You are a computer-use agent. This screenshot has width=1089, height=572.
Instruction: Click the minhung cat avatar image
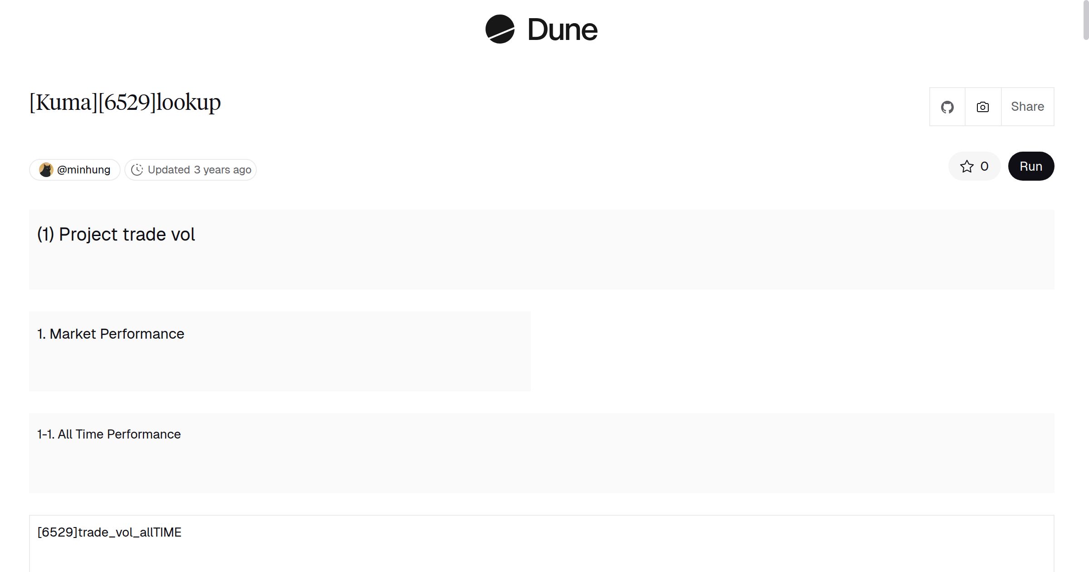point(46,170)
